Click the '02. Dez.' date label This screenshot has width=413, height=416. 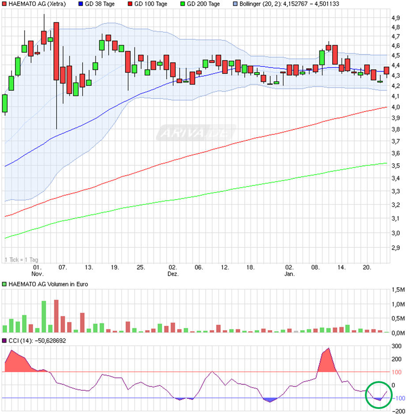(x=173, y=270)
